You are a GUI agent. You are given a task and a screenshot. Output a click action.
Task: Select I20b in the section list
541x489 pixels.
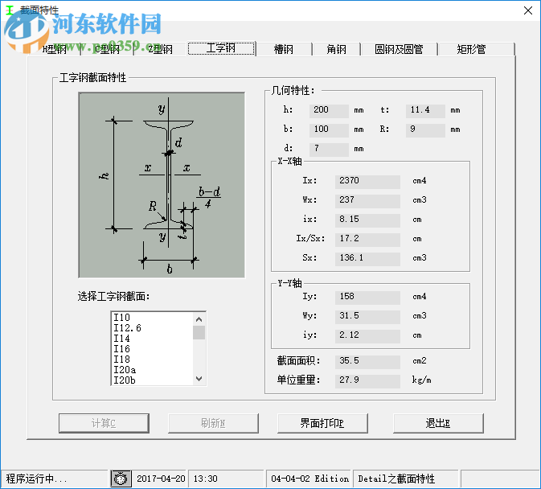click(x=153, y=380)
